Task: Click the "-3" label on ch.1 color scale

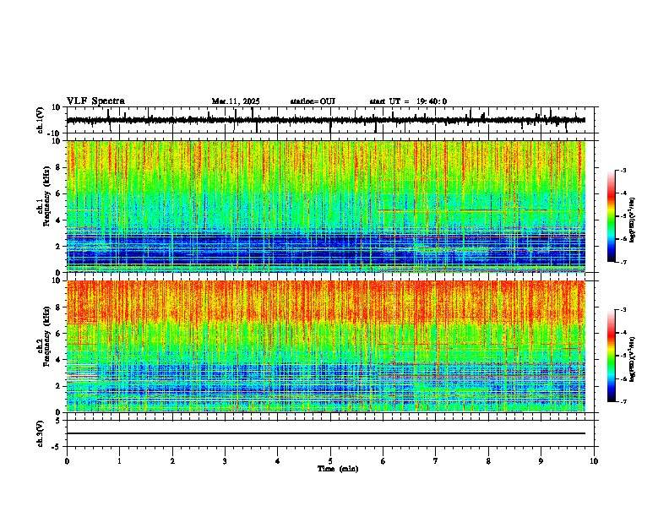Action: pyautogui.click(x=623, y=170)
